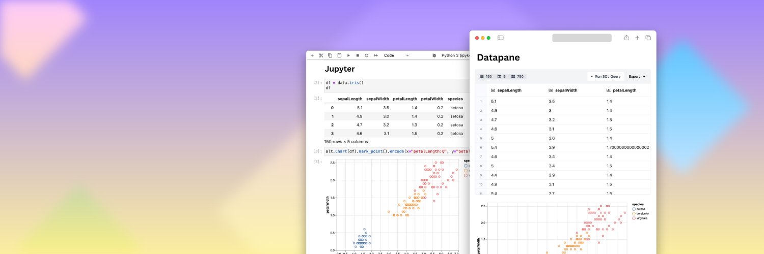The height and width of the screenshot is (254, 764).
Task: Cut the selected cell with the scissors icon
Action: click(321, 55)
